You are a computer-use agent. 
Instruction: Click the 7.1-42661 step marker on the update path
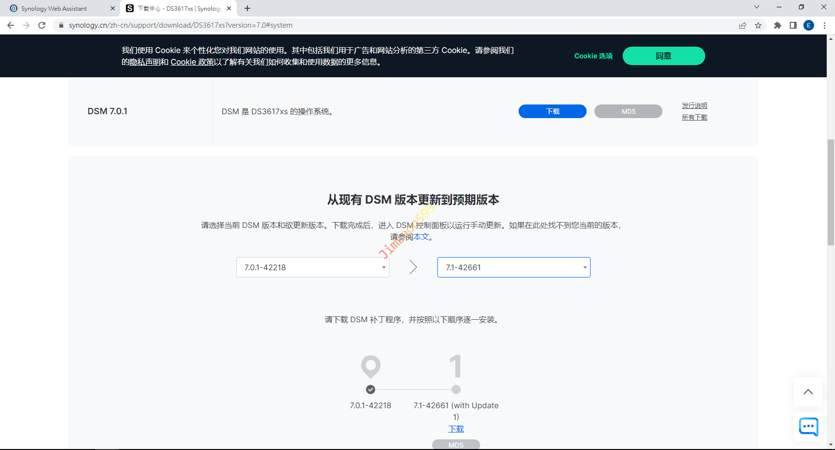456,389
